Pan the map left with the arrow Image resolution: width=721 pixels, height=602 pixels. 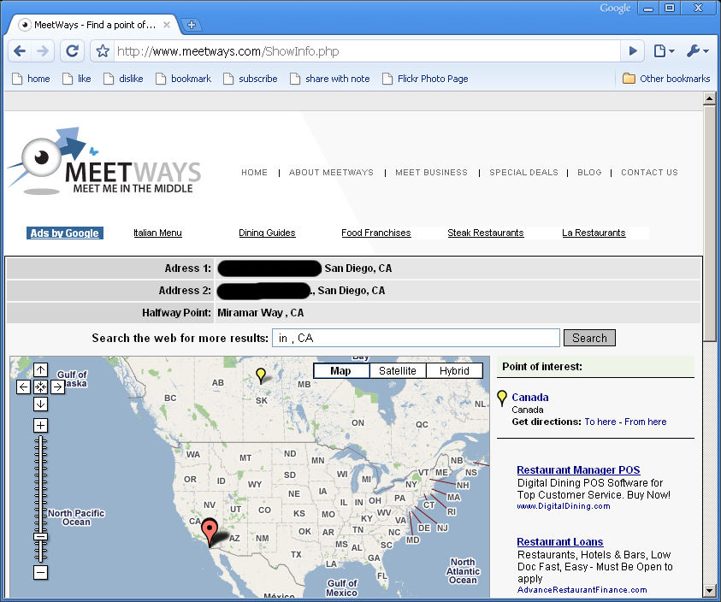[x=23, y=387]
